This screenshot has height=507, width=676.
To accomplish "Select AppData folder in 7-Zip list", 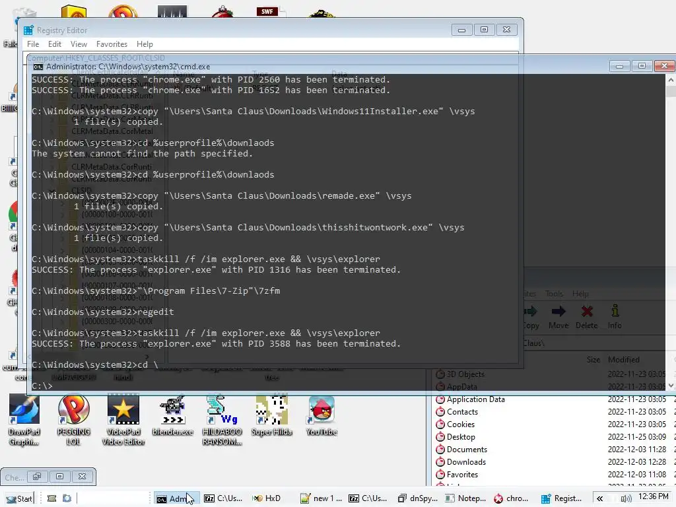I will pos(461,387).
